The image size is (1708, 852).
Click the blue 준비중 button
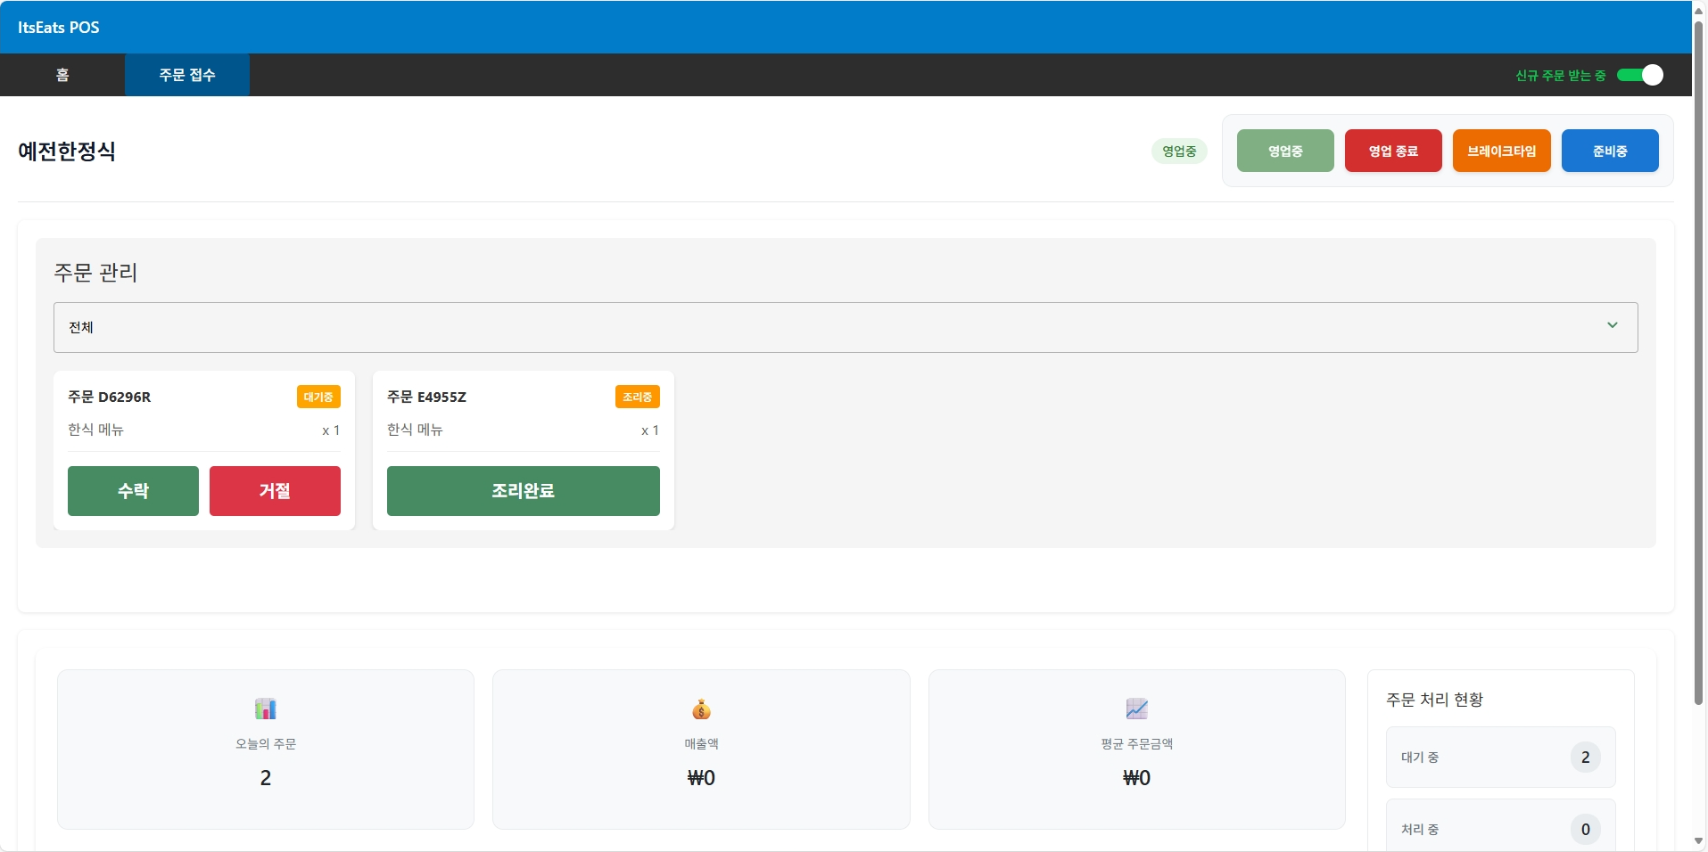point(1610,151)
